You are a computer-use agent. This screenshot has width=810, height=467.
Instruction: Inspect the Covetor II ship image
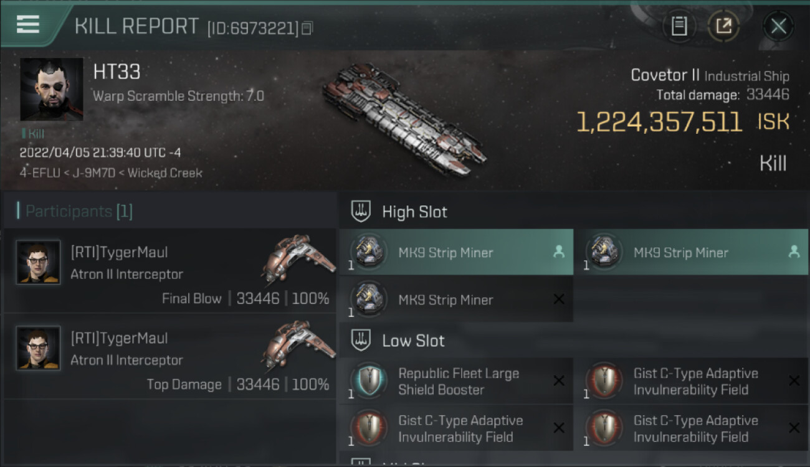(404, 118)
